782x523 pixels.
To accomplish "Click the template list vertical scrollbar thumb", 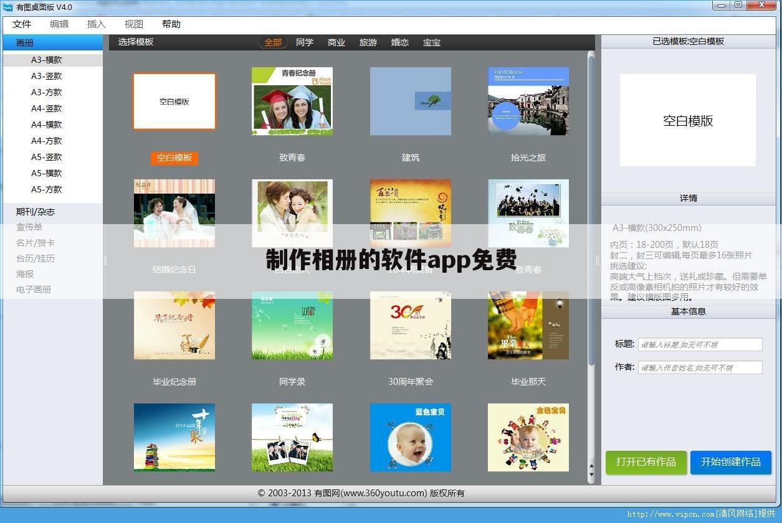I will pos(591,212).
